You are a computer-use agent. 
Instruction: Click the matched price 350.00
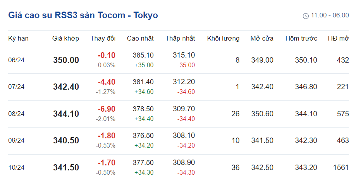(66, 60)
